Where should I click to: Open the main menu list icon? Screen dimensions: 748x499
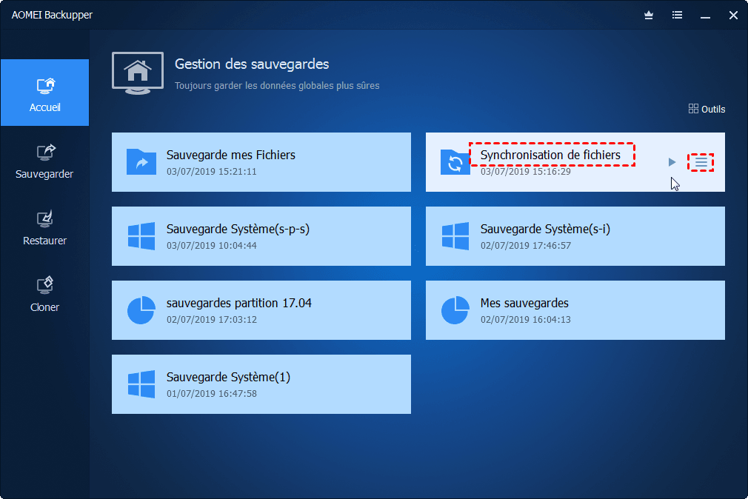677,16
